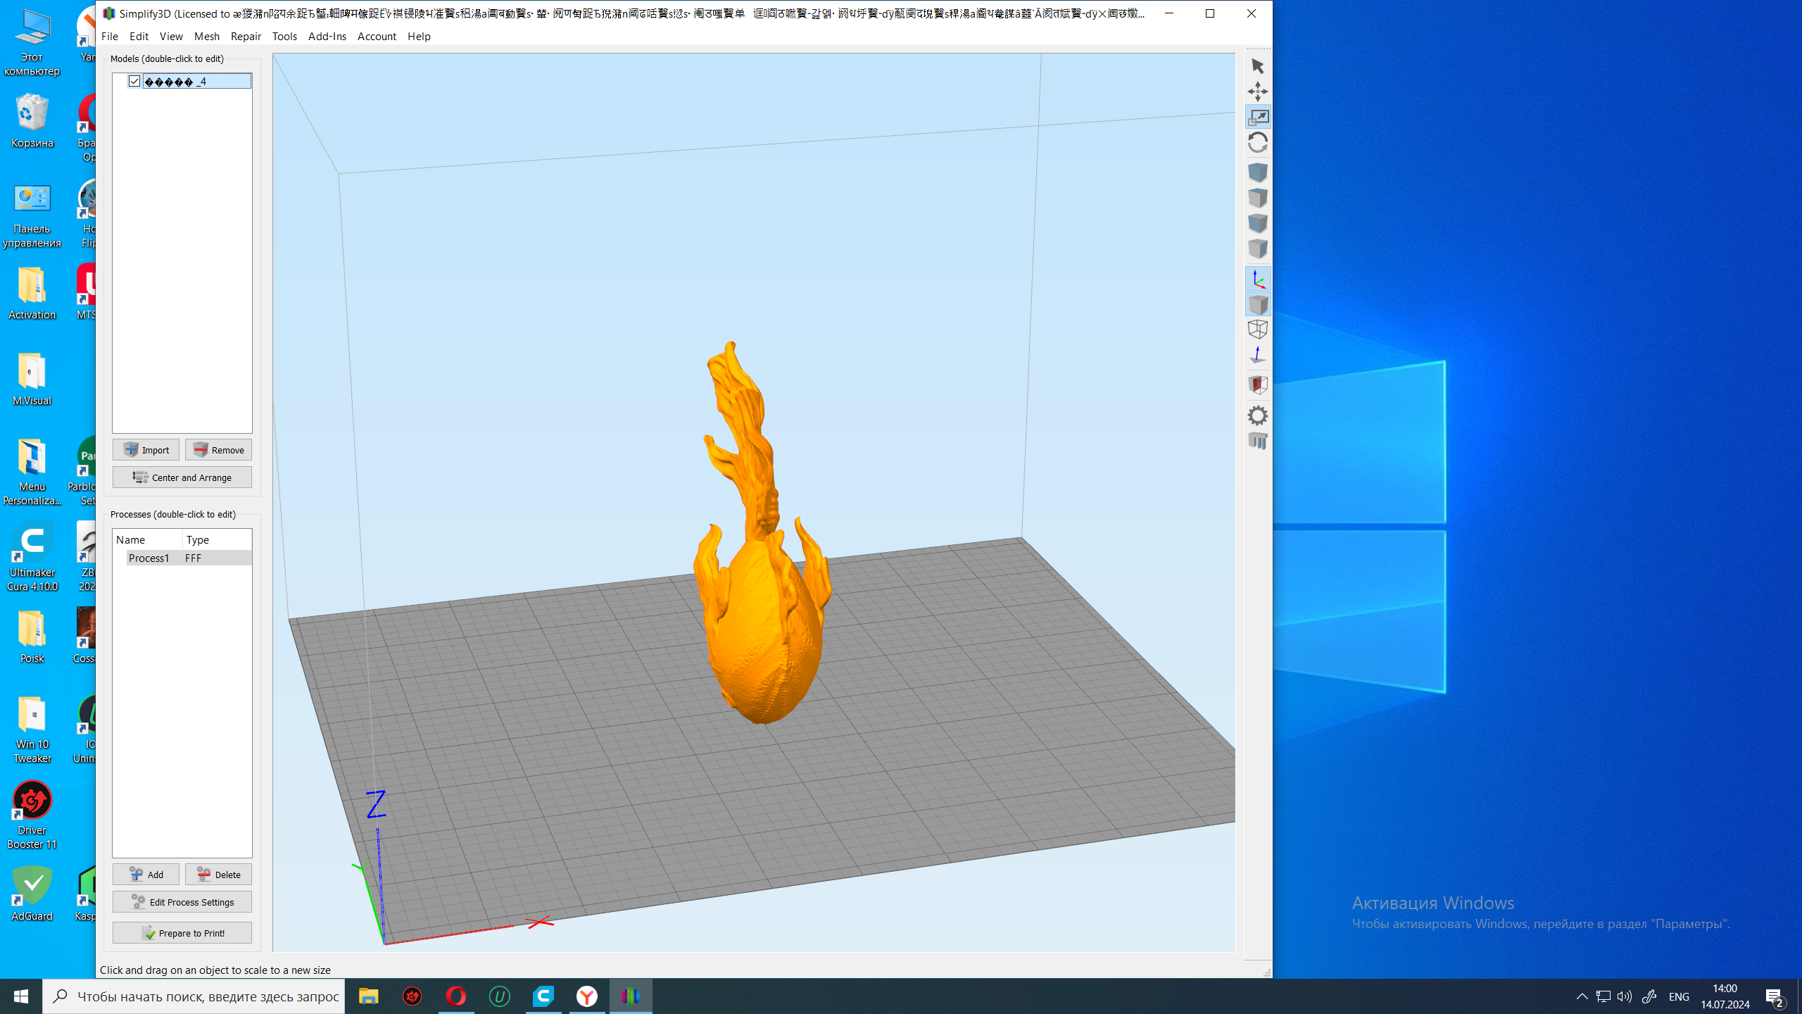Open machine control panel gear icon
Image resolution: width=1802 pixels, height=1014 pixels.
pyautogui.click(x=1257, y=415)
